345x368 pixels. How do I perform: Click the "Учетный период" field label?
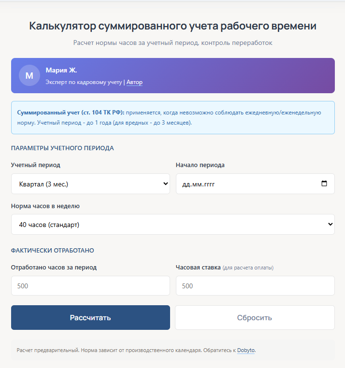coord(36,165)
